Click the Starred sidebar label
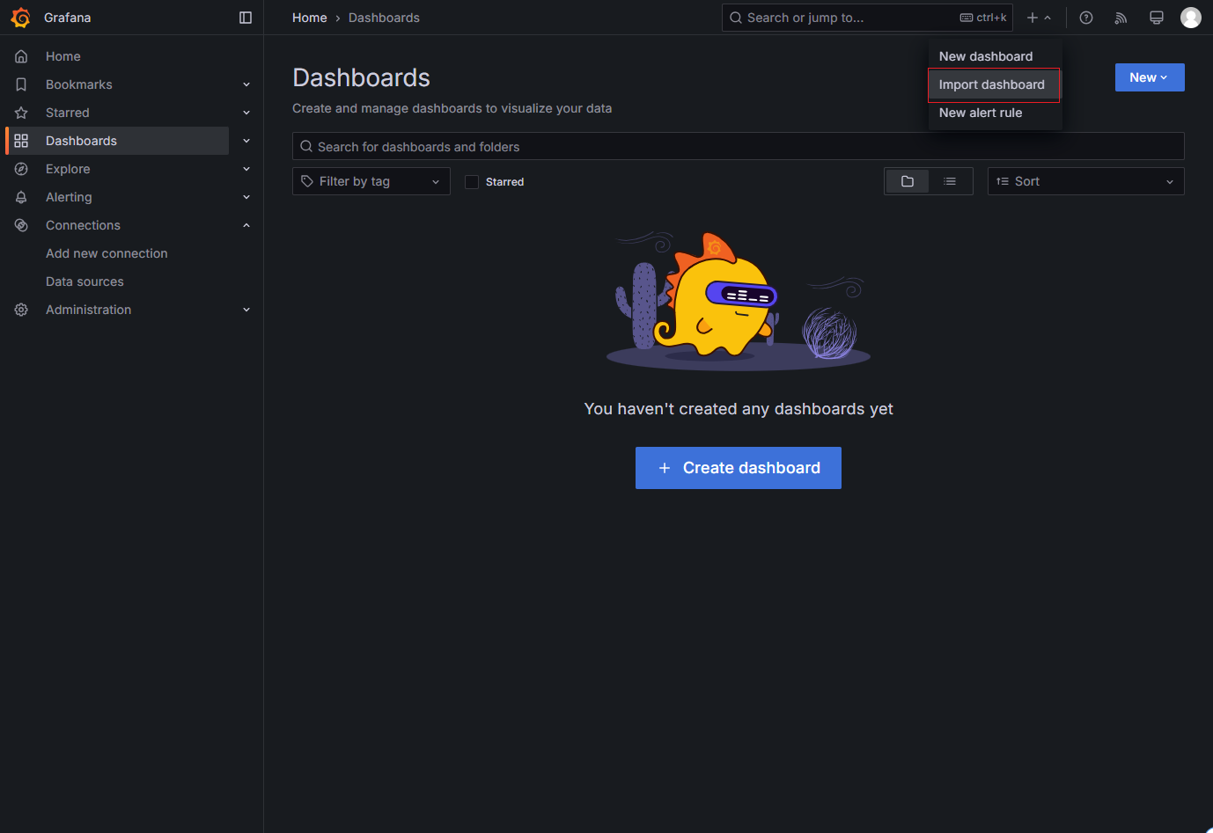Screen dimensions: 1213x833 [x=68, y=113]
